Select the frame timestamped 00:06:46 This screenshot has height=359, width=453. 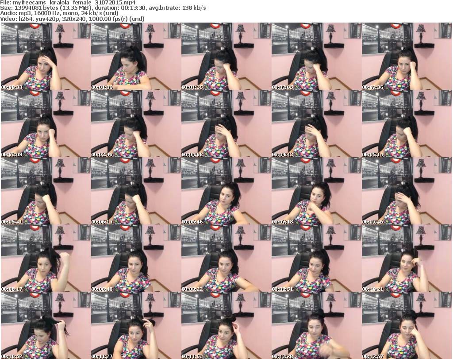pyautogui.click(x=226, y=191)
